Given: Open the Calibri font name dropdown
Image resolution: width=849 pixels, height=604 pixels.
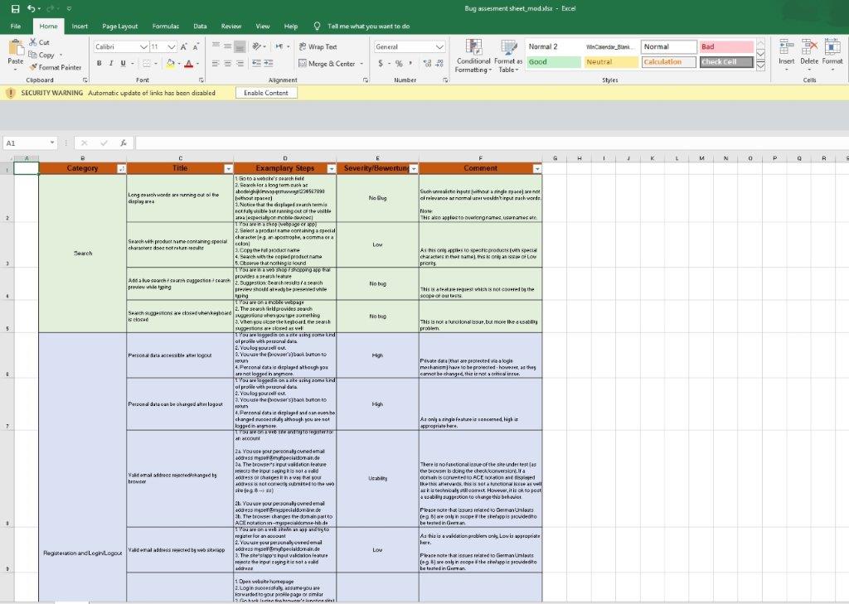Looking at the screenshot, I should click(x=143, y=47).
